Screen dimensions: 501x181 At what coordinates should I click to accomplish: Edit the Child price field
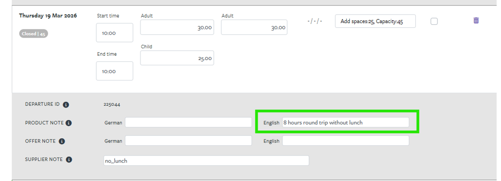[177, 58]
